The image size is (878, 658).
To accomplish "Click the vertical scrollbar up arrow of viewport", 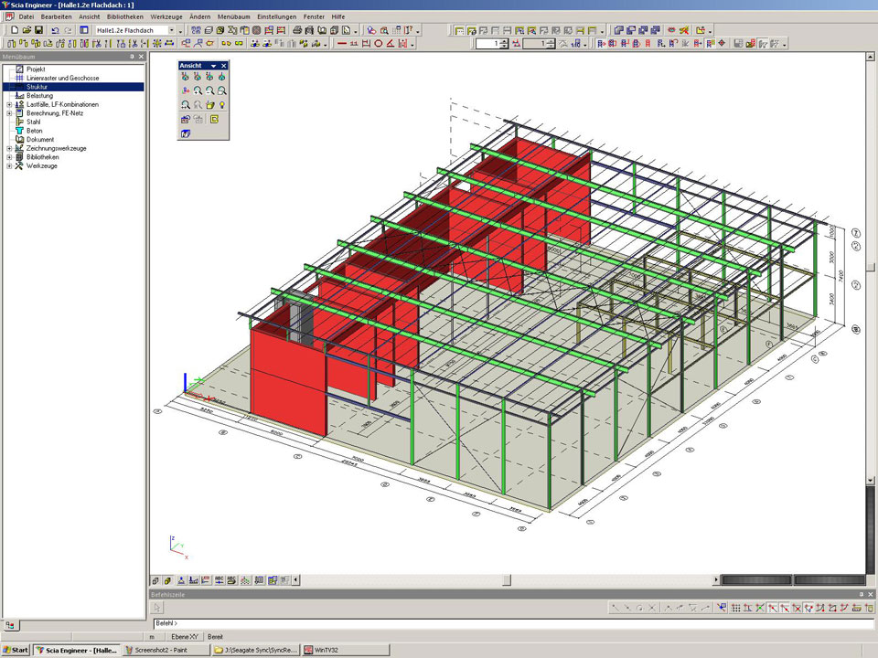I will tap(872, 57).
